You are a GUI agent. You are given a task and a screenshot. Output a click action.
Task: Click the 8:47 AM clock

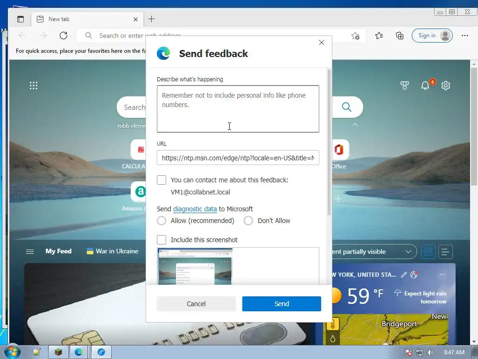(x=454, y=352)
